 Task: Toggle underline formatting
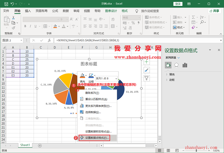tap(36, 26)
